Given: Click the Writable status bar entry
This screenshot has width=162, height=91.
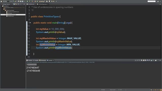Looking at the screenshot, I should 103,90.
